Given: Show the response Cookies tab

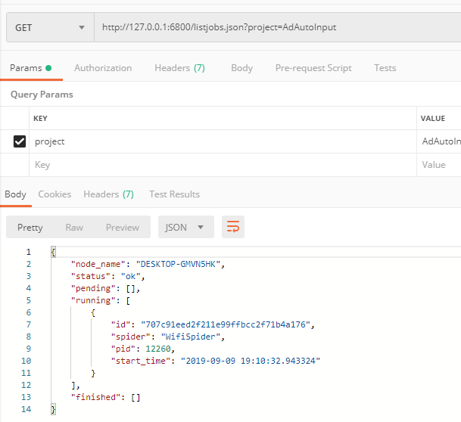Looking at the screenshot, I should [x=55, y=194].
